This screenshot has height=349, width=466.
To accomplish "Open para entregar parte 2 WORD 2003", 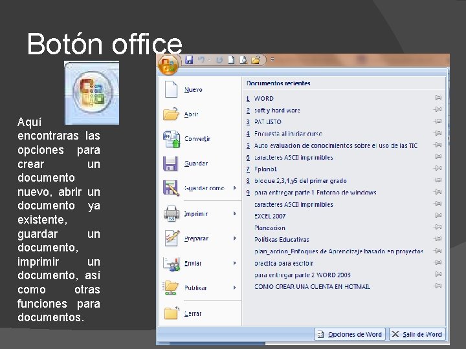I will coord(302,275).
